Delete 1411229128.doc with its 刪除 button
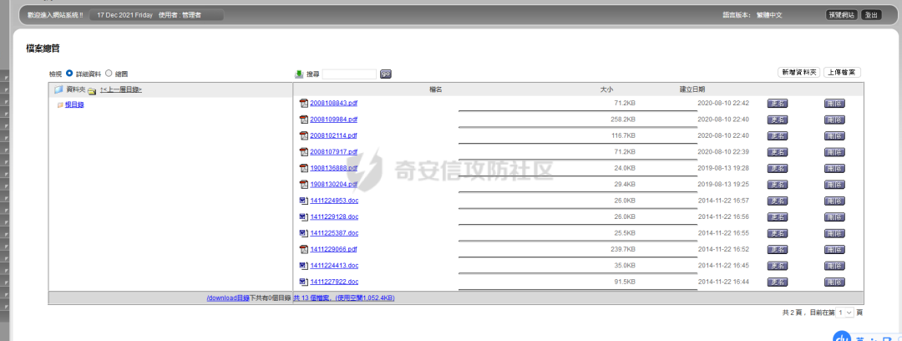 (834, 216)
